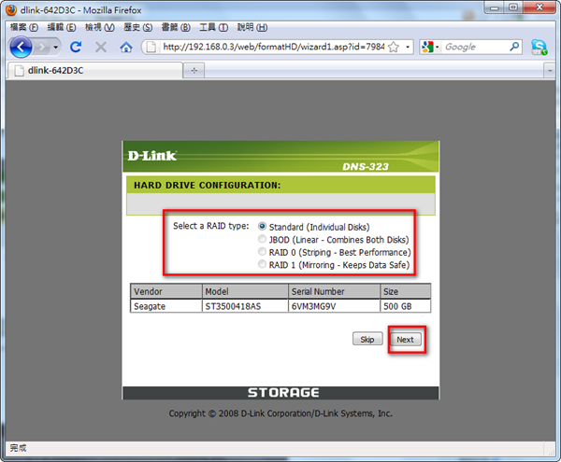Image resolution: width=561 pixels, height=462 pixels.
Task: Open the address bar history dropdown
Action: (408, 47)
